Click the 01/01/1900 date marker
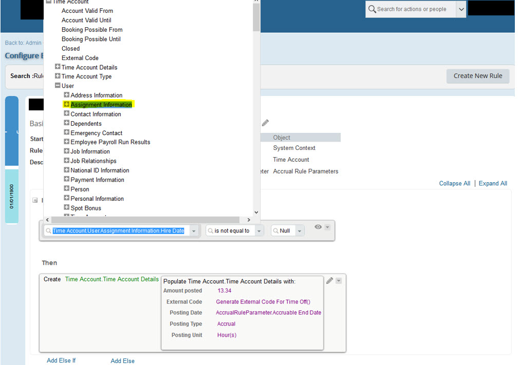Image resolution: width=520 pixels, height=365 pixels. coord(12,197)
